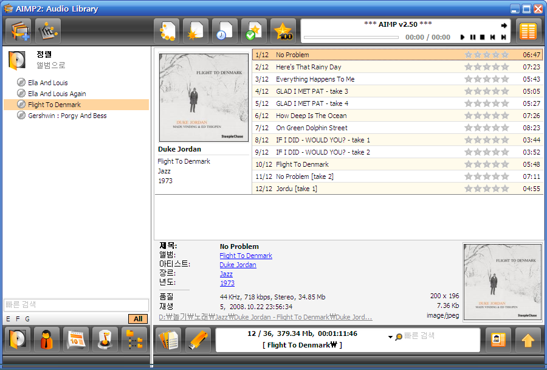This screenshot has width=547, height=370.
Task: Open the tag editor ID card icon
Action: point(498,339)
